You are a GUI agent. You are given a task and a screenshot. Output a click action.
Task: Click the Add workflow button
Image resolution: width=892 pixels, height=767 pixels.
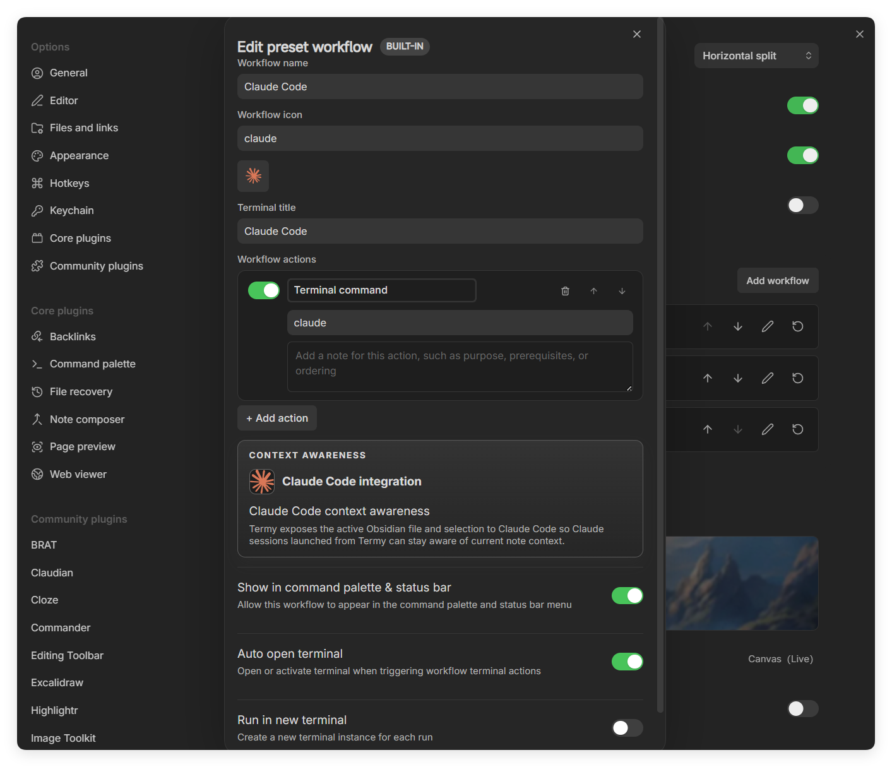pos(778,281)
